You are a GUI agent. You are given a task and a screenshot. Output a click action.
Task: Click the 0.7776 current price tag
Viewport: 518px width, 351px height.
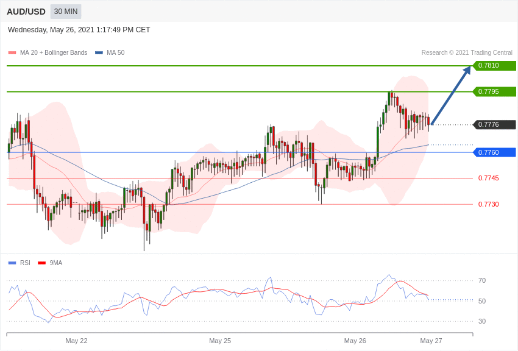point(495,124)
